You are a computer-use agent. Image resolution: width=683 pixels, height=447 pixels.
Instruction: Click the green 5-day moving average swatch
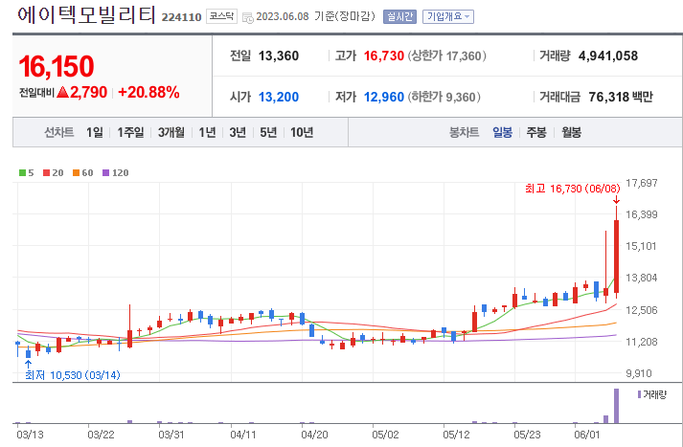(x=22, y=173)
